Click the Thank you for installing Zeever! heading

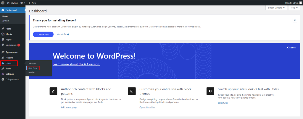[x=54, y=20]
